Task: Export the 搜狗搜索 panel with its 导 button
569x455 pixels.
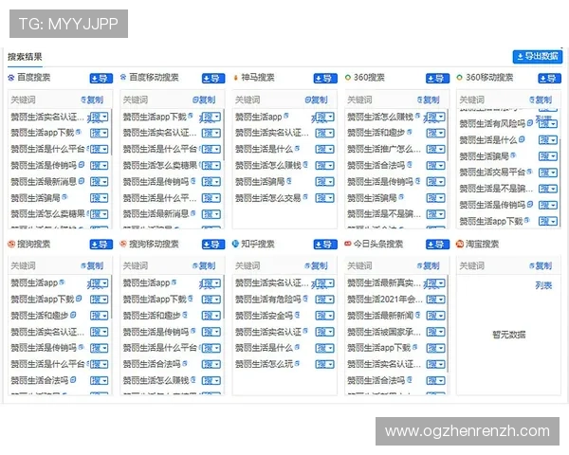Action: tap(101, 245)
